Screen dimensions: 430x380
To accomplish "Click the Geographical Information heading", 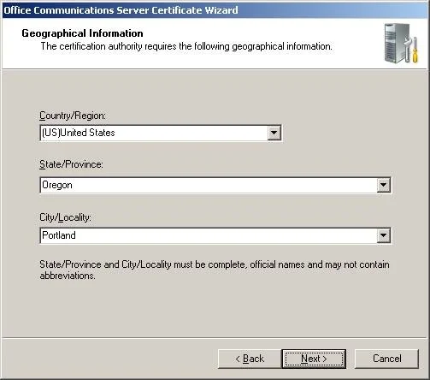I will pyautogui.click(x=82, y=33).
